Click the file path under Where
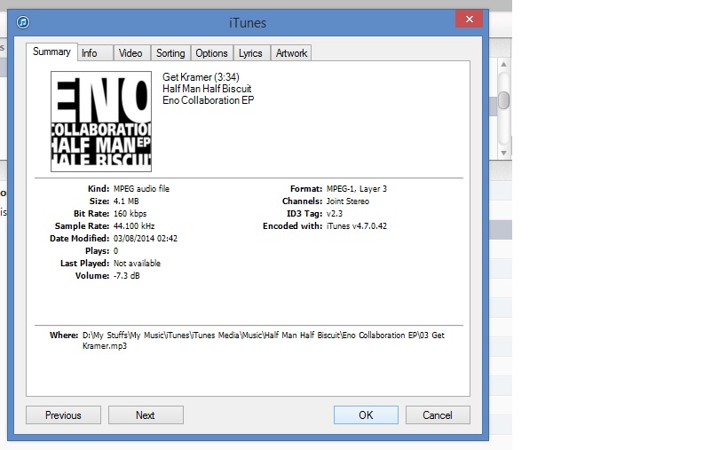Screen dimensions: 727x450 tap(264, 340)
